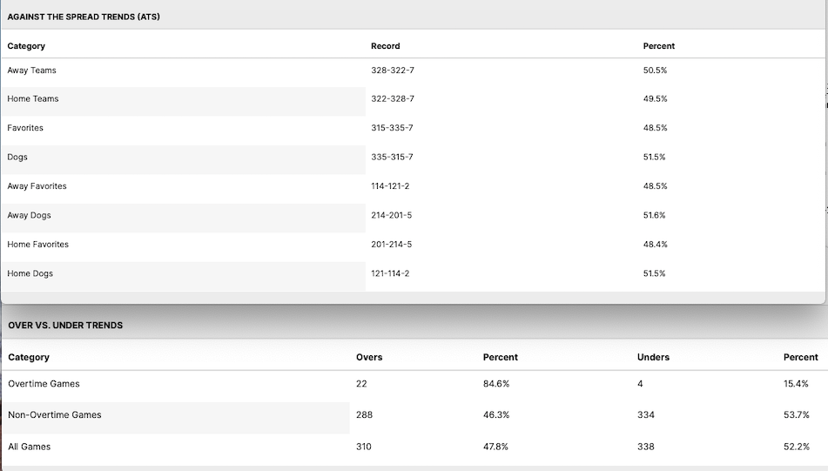The height and width of the screenshot is (471, 828).
Task: Click the Away Favorites row label
Action: tap(37, 186)
